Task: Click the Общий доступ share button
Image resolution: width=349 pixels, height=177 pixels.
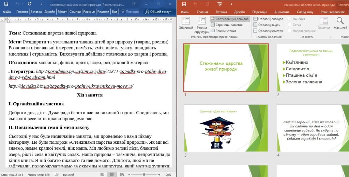Action: click(x=158, y=12)
